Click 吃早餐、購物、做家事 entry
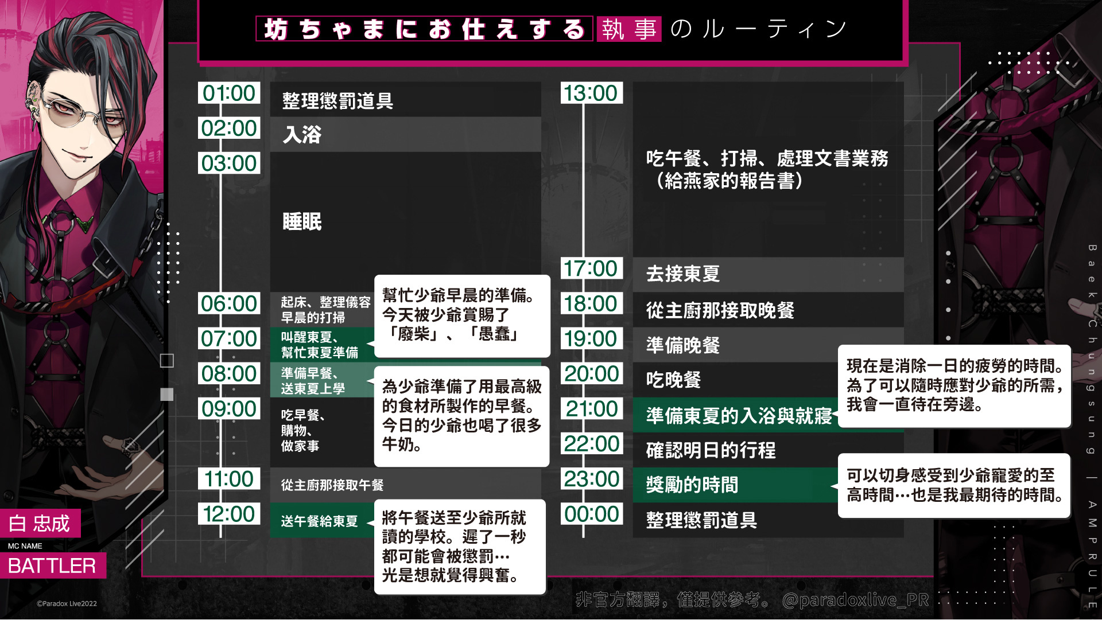 tap(323, 432)
